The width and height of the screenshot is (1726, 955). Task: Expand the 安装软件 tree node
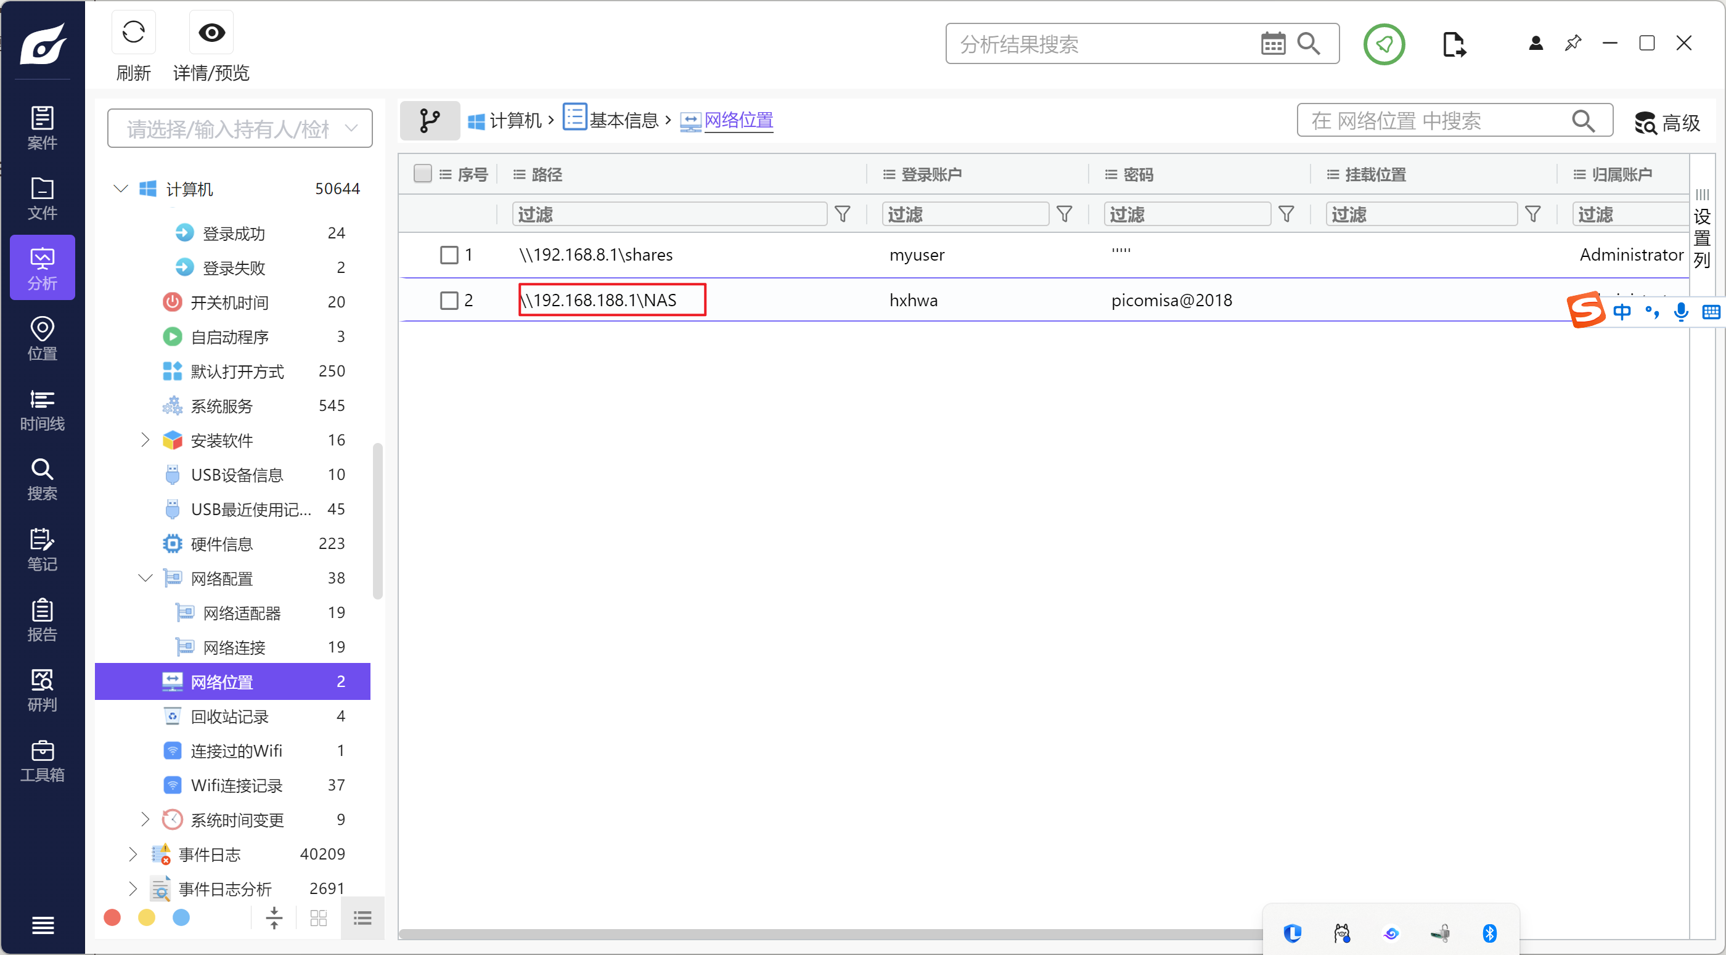145,440
